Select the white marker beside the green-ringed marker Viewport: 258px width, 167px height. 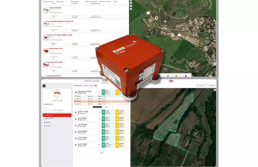tap(179, 35)
